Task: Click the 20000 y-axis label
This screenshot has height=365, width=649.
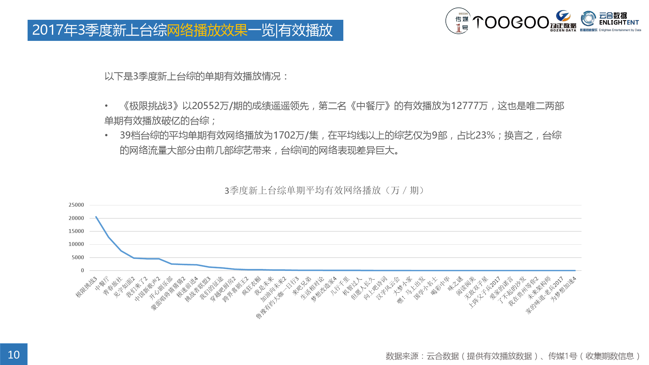Action: [x=76, y=218]
